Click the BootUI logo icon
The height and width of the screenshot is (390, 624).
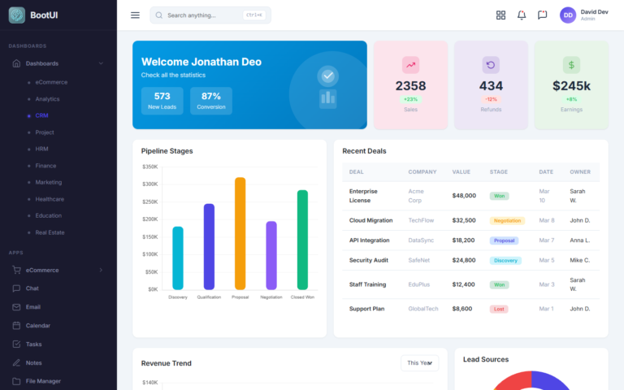pos(17,15)
